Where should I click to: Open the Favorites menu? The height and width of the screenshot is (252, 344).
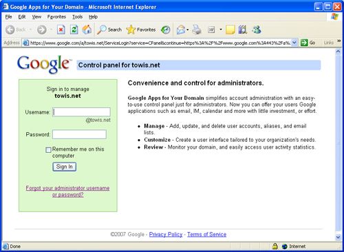pos(56,17)
